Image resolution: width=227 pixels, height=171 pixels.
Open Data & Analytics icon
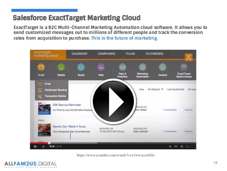pyautogui.click(x=122, y=67)
